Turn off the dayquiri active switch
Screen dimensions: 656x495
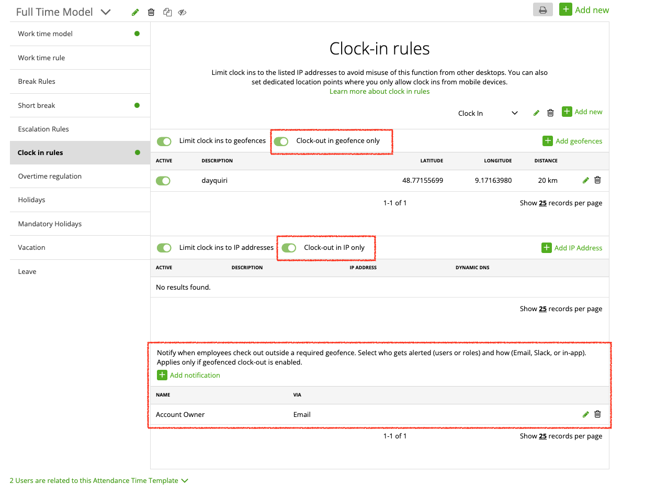(x=163, y=181)
